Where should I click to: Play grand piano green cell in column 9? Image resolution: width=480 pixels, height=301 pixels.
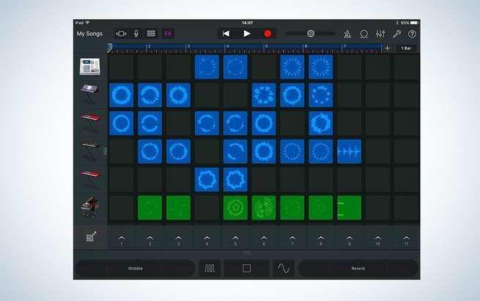[x=350, y=208]
